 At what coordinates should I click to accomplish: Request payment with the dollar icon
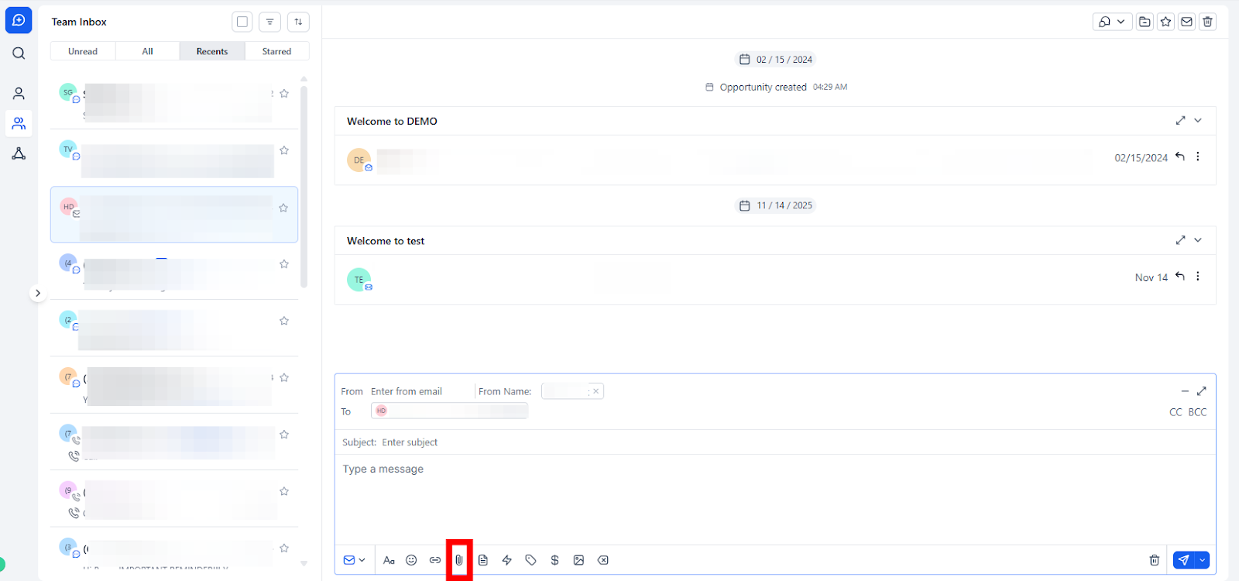click(x=554, y=560)
